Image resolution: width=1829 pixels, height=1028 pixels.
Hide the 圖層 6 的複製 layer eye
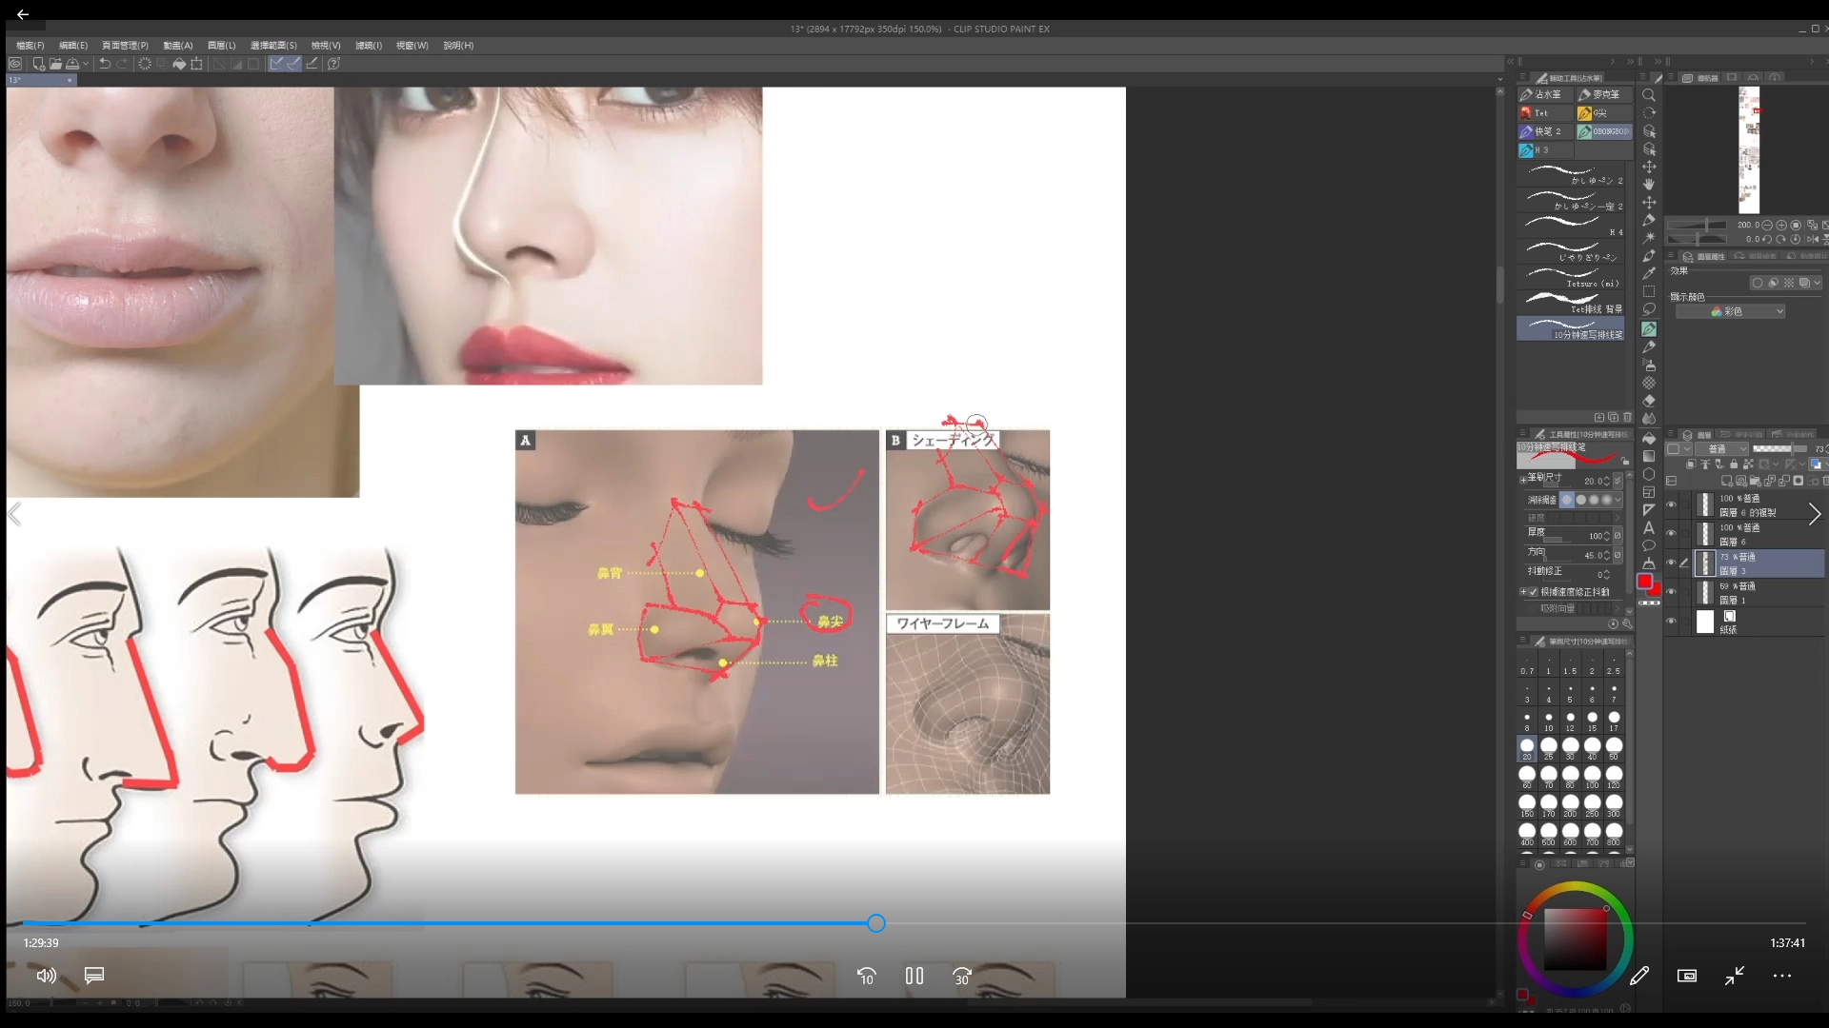click(x=1671, y=504)
